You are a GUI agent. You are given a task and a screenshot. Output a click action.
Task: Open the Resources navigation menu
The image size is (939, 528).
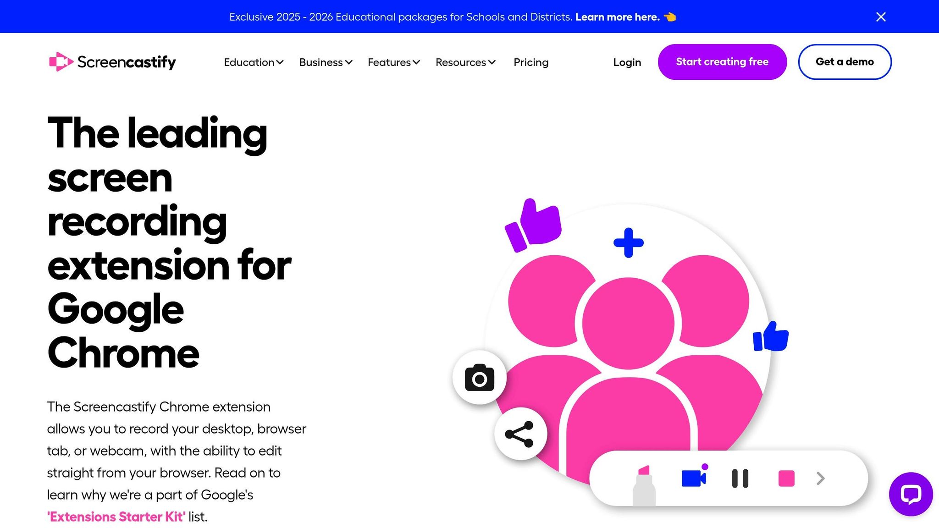coord(465,62)
